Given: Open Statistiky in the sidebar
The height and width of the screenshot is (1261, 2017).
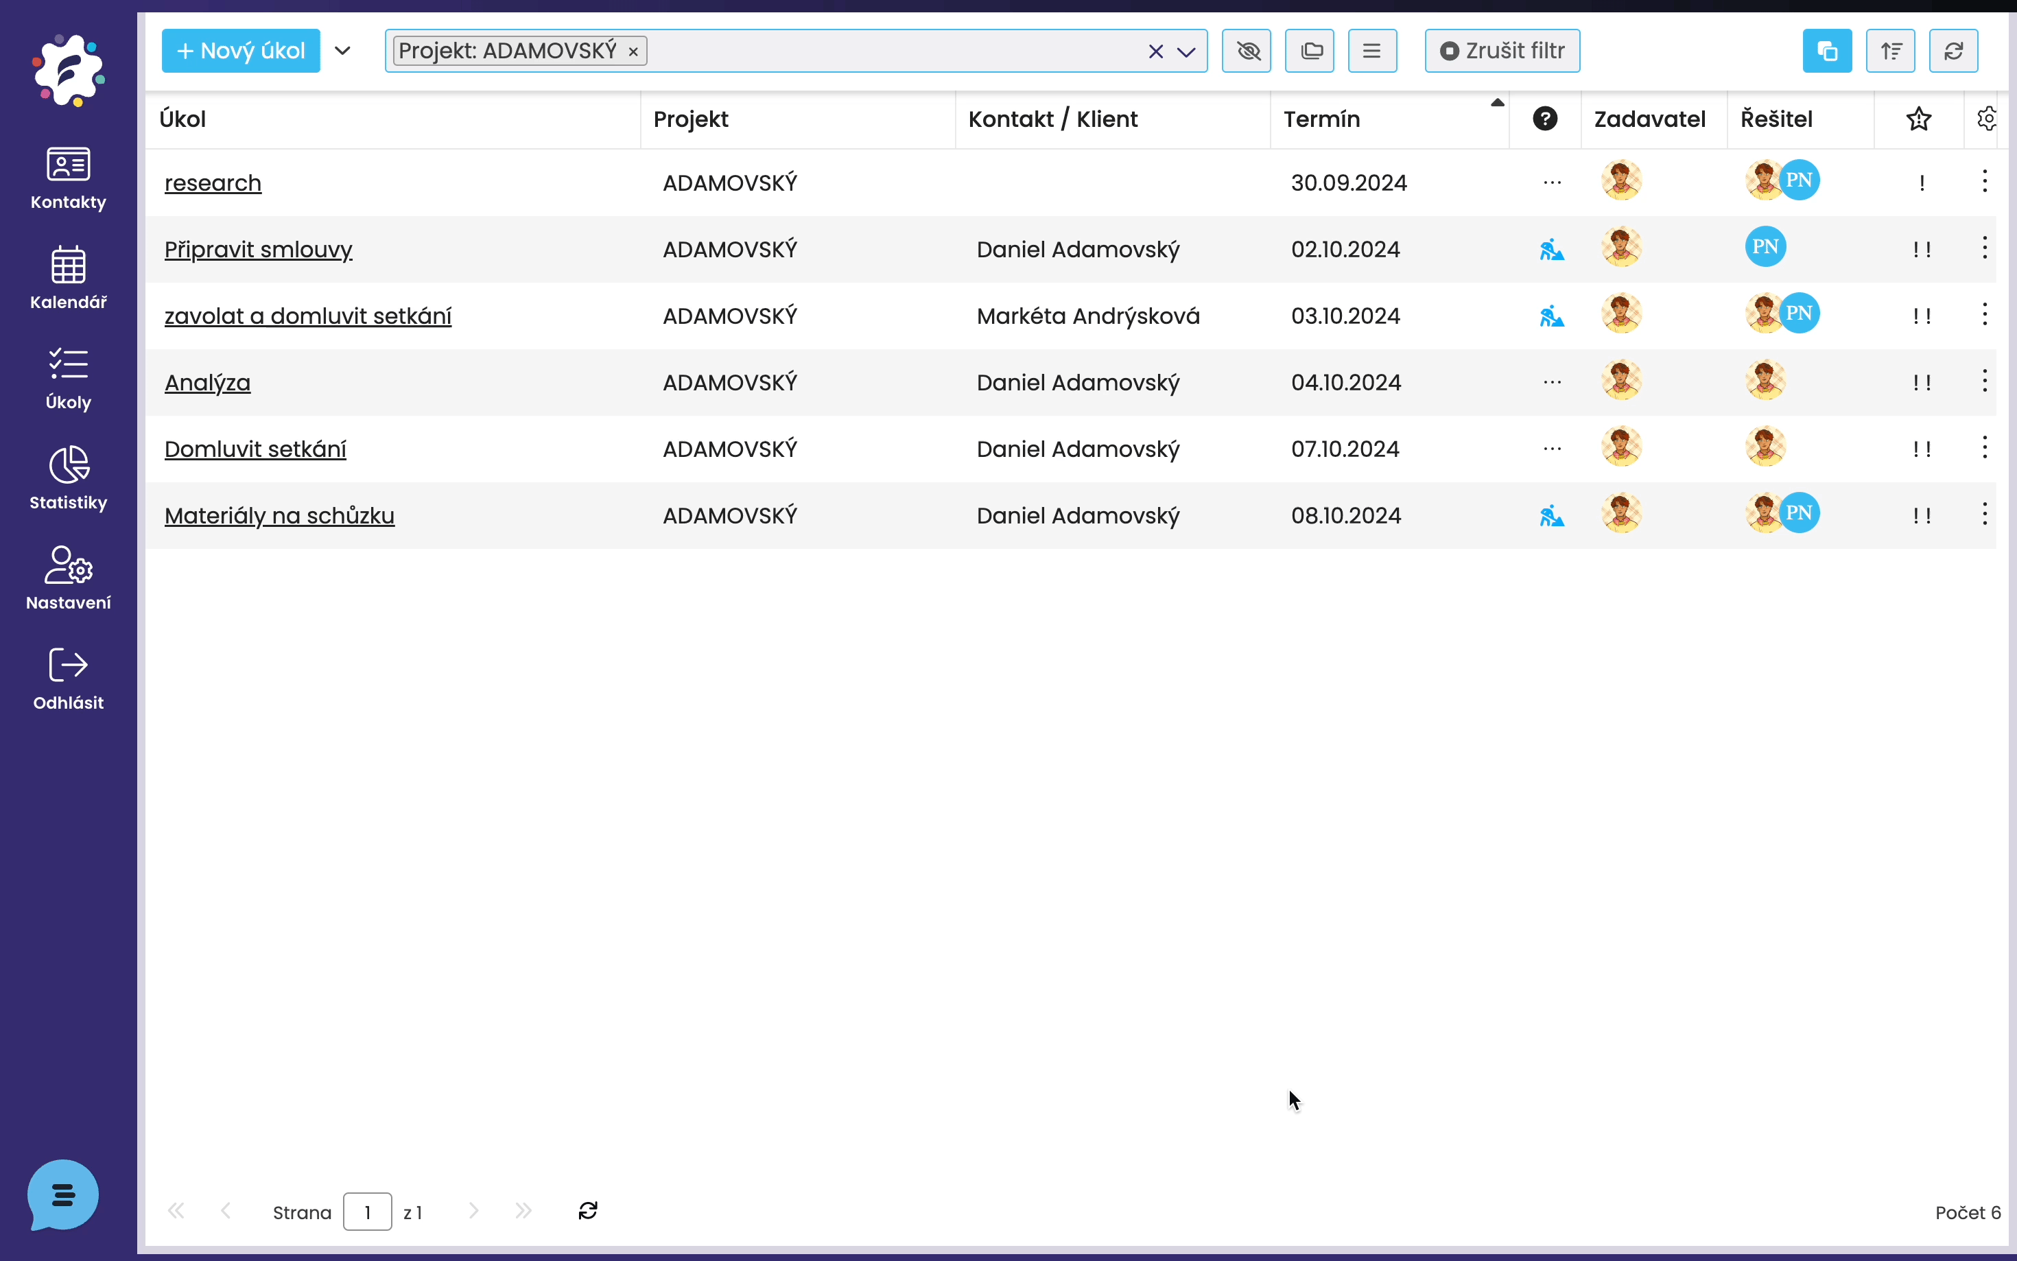Looking at the screenshot, I should 69,479.
